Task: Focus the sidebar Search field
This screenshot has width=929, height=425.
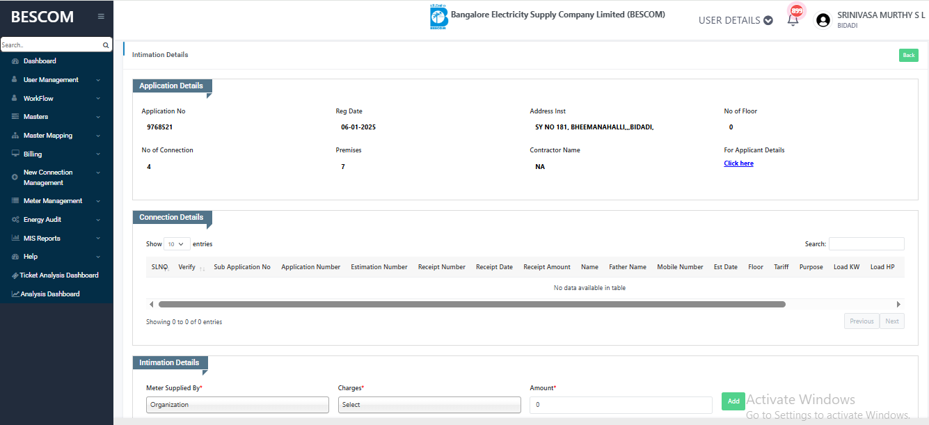Action: [51, 45]
